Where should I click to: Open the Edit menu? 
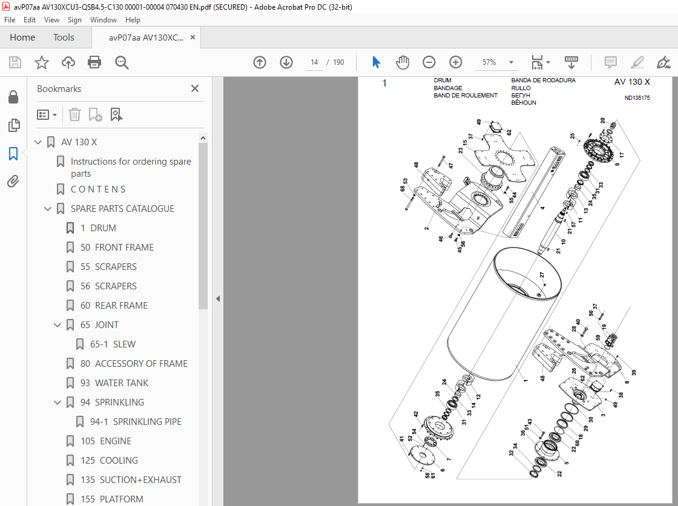[x=30, y=20]
